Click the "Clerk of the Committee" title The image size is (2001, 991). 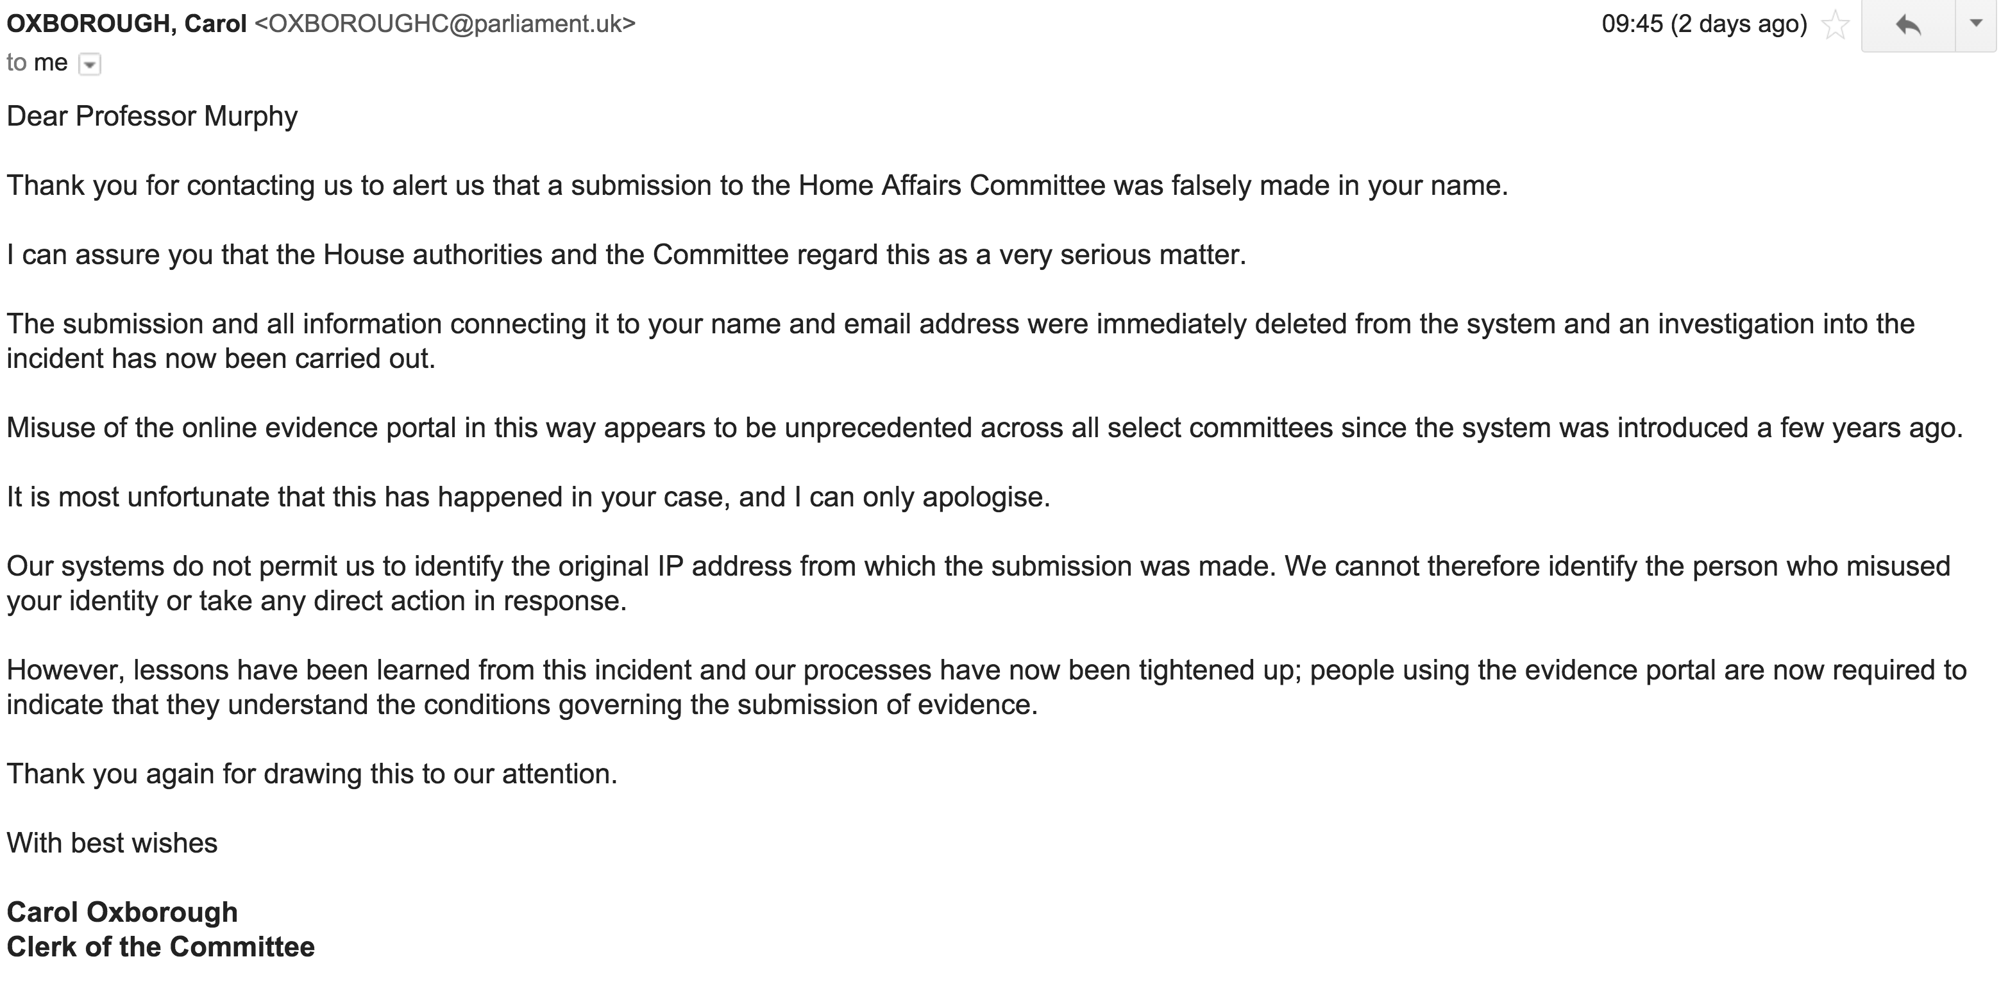[161, 947]
